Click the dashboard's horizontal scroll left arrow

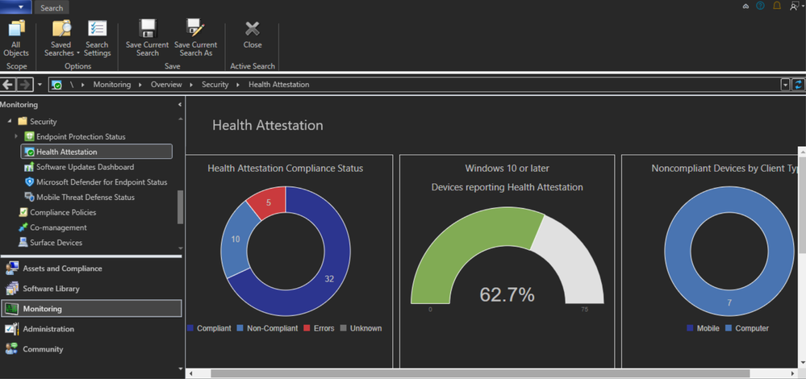coord(189,373)
